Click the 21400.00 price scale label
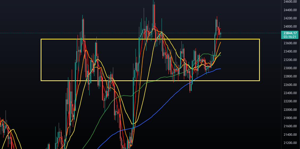 point(290,135)
